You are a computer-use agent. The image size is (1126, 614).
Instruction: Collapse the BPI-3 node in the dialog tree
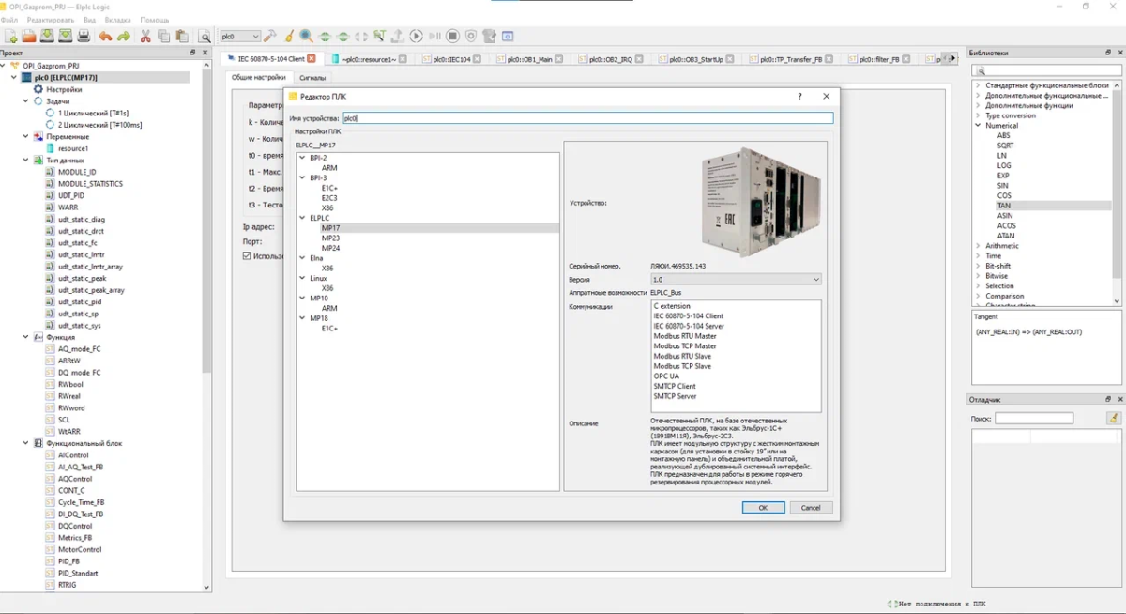point(302,177)
